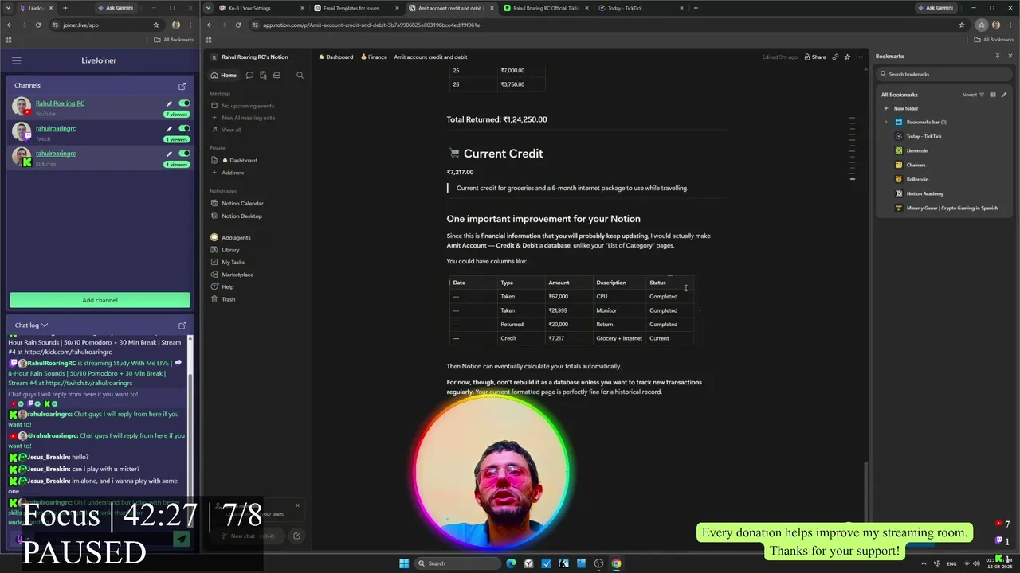The image size is (1020, 573).
Task: Open the Newest sort dropdown in bookmarks
Action: click(973, 95)
